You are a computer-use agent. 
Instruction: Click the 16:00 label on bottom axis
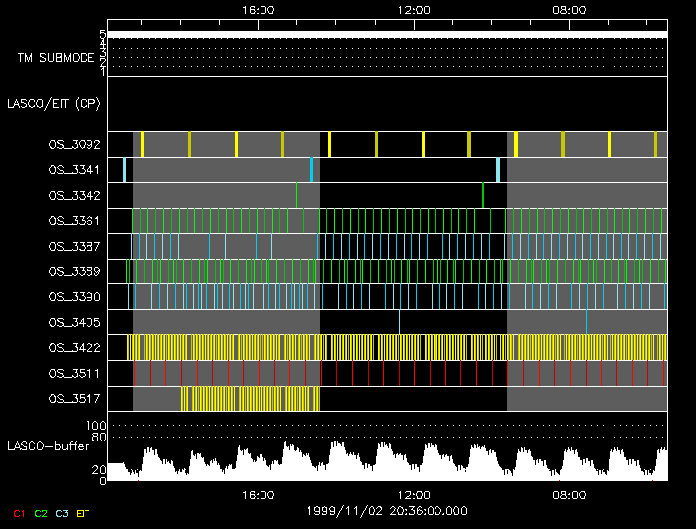(258, 494)
